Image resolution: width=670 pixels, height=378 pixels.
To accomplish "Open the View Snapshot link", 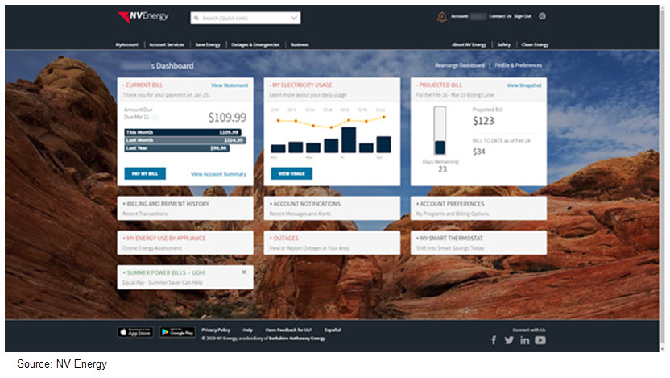I will pyautogui.click(x=524, y=85).
